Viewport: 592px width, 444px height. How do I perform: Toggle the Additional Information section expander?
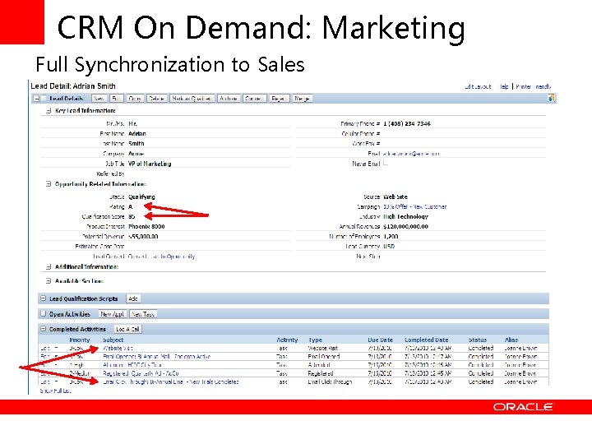[x=49, y=266]
